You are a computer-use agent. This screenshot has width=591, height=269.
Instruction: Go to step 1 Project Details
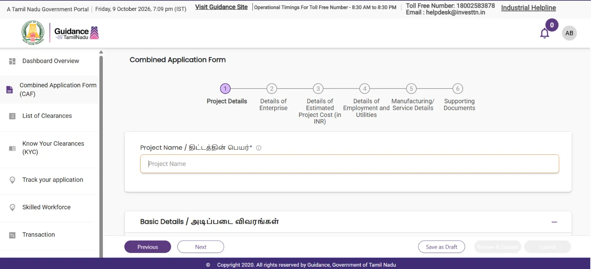pos(225,89)
